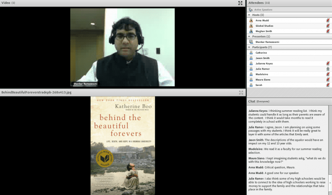Screen dimensions: 332x195
Task: Select the name Anna Mudd in Hosts
Action: [x=262, y=21]
